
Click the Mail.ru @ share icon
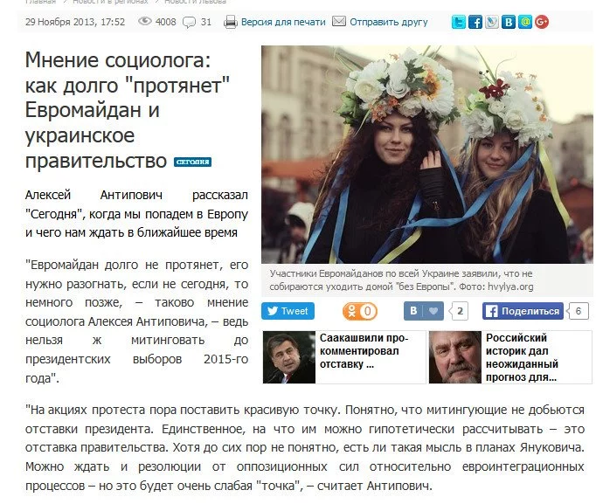[x=525, y=22]
